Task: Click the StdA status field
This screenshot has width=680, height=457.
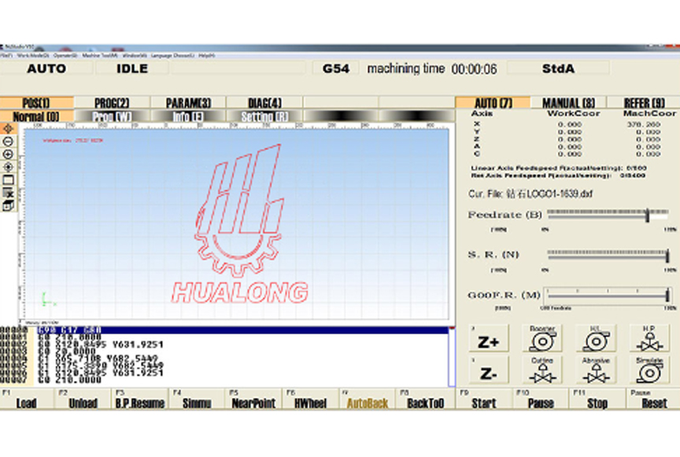Action: point(559,68)
